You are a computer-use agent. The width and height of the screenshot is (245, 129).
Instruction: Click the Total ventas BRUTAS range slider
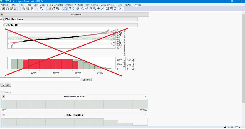pyautogui.click(x=75, y=104)
